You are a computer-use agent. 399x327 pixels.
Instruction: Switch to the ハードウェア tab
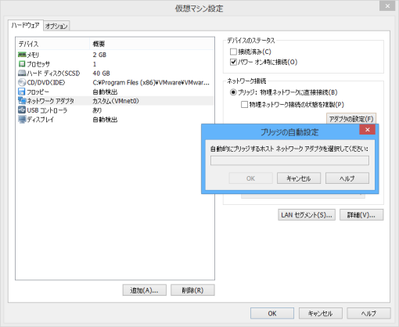point(25,25)
